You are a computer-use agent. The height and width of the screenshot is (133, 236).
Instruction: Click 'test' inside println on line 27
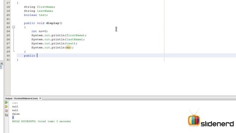pos(70,44)
